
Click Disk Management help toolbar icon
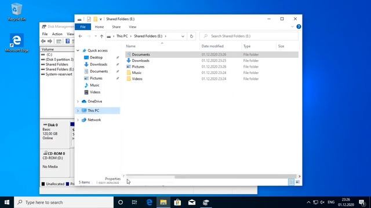pyautogui.click(x=68, y=41)
